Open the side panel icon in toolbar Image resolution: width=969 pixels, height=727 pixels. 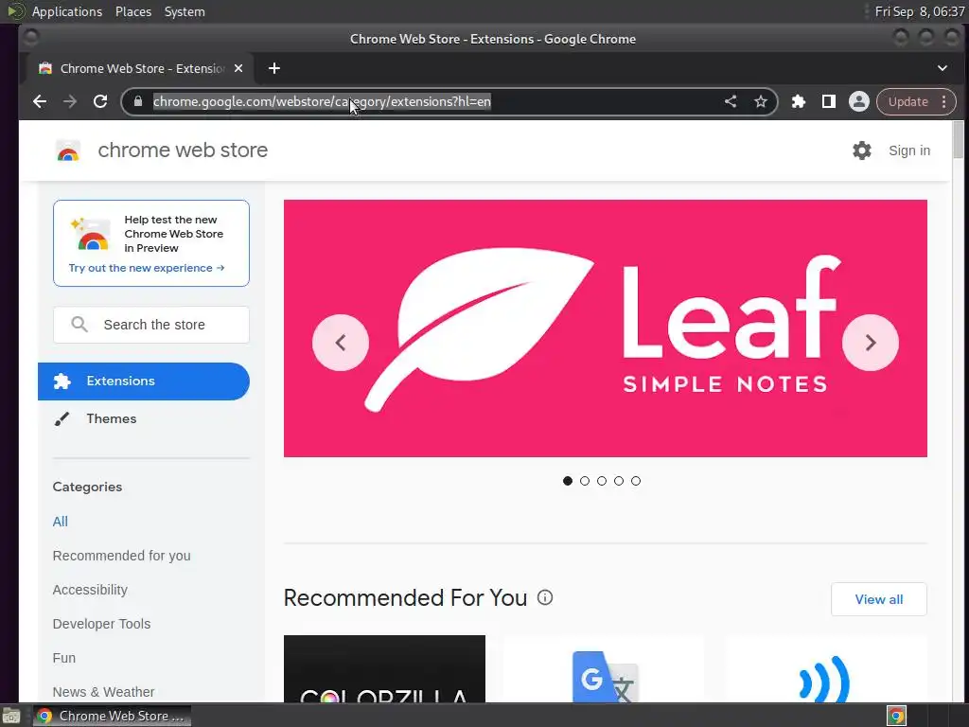(x=829, y=101)
